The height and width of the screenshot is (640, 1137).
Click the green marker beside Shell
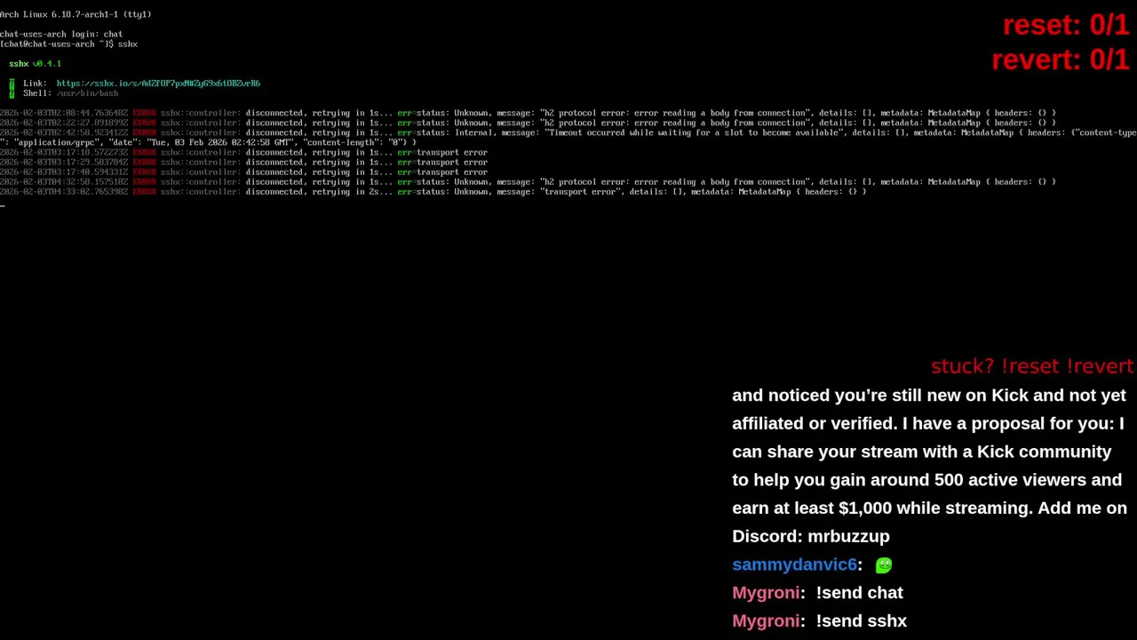[x=12, y=93]
